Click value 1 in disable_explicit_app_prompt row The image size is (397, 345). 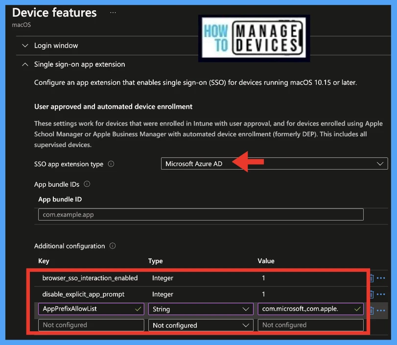(x=263, y=295)
